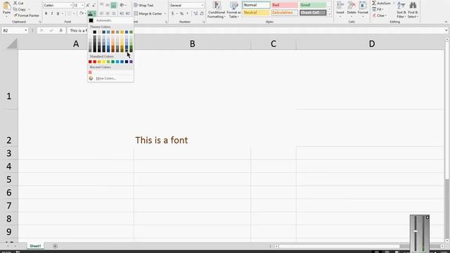Copy the selection to the clipboard

click(20, 9)
